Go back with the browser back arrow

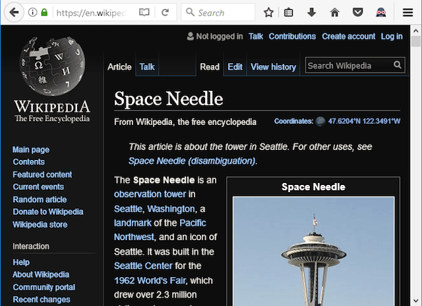pyautogui.click(x=13, y=13)
